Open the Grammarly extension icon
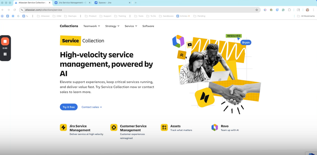 pyautogui.click(x=283, y=10)
